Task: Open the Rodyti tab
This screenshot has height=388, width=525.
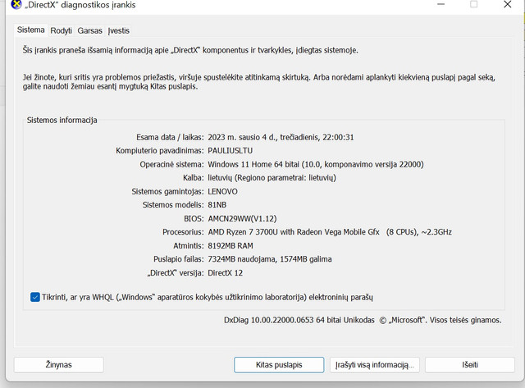Action: tap(61, 31)
